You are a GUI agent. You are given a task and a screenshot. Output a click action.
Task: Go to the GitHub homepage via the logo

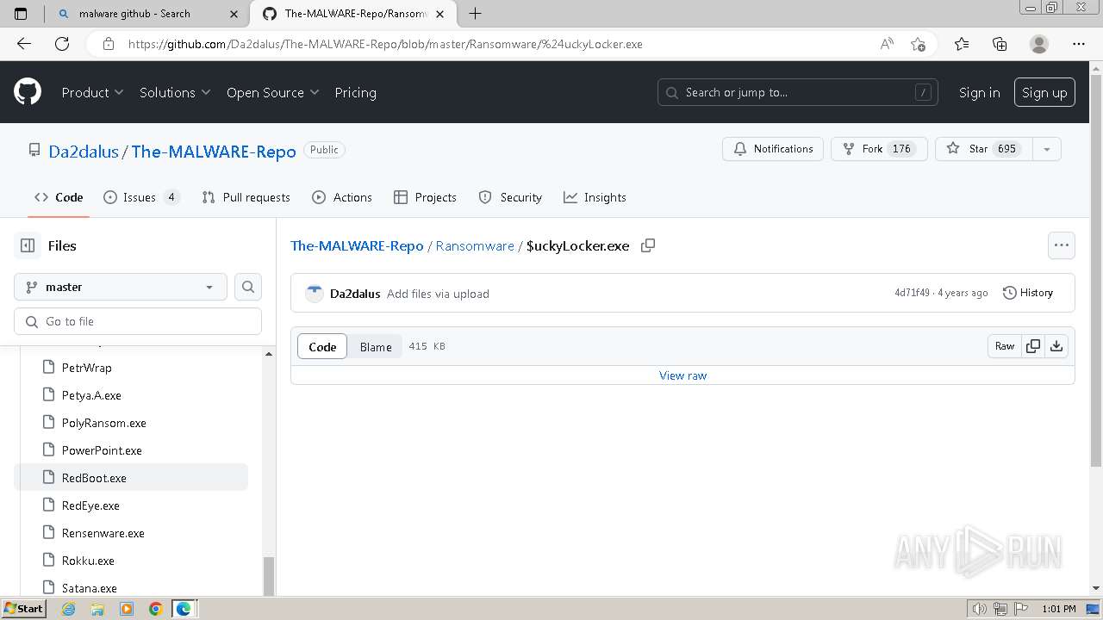(28, 92)
